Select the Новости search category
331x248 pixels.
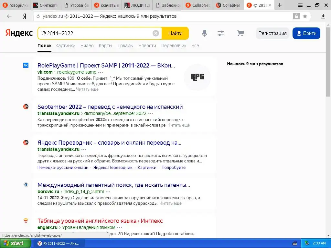147,46
